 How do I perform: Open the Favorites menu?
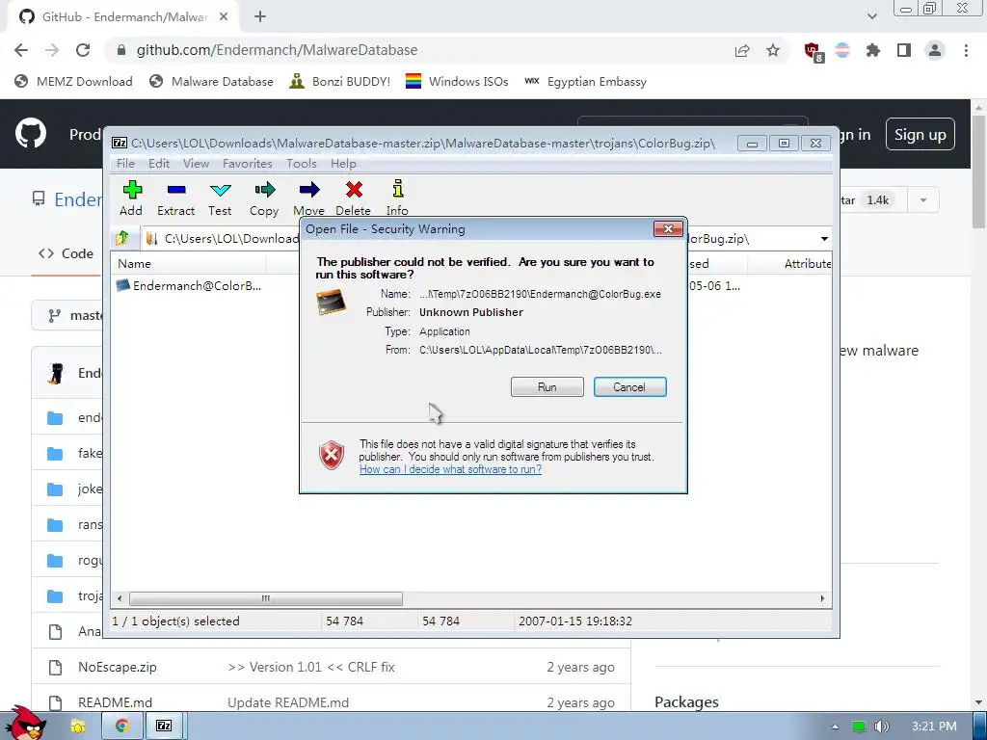[x=248, y=164]
